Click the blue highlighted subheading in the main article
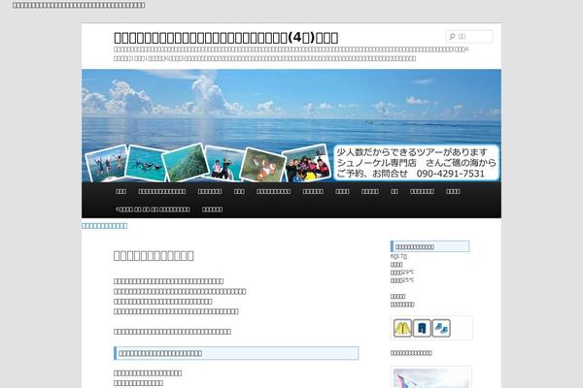Image resolution: width=583 pixels, height=388 pixels. (x=236, y=353)
